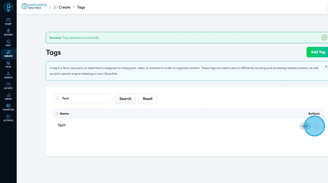Edit the Tech tag

click(x=305, y=126)
